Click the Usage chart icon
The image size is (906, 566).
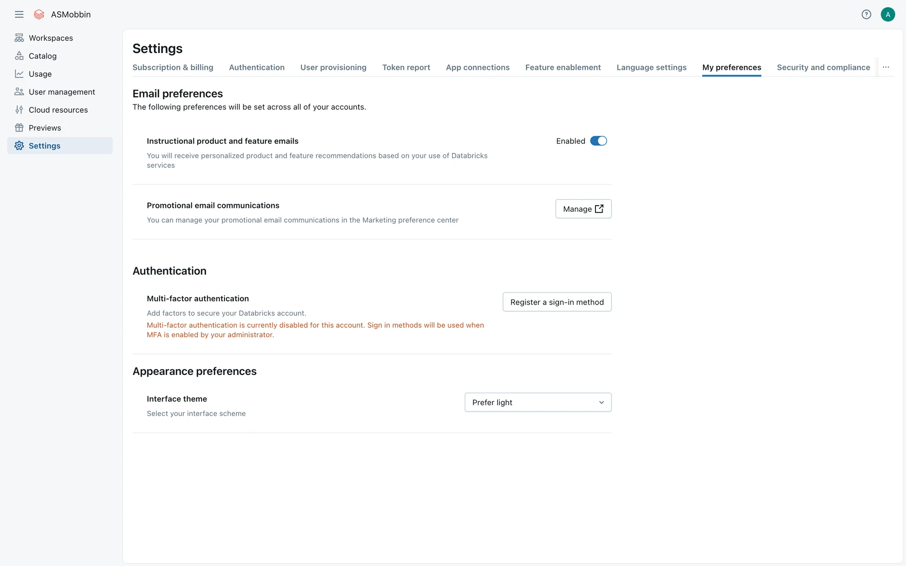coord(19,74)
